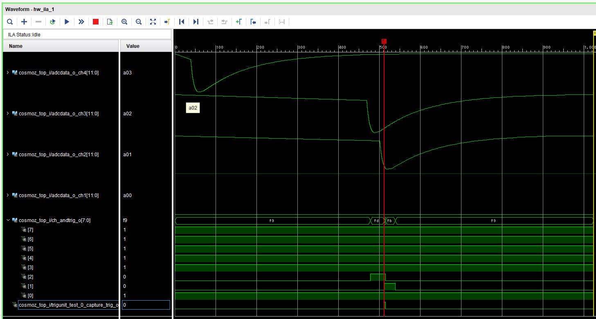The image size is (596, 319).
Task: Go to first sample with previous-bar icon
Action: tap(182, 22)
